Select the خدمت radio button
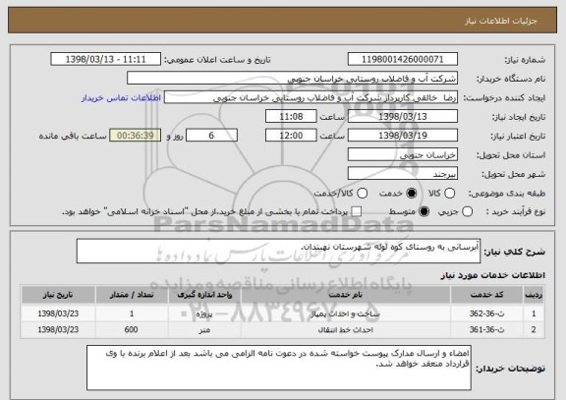The width and height of the screenshot is (566, 400). tap(411, 194)
